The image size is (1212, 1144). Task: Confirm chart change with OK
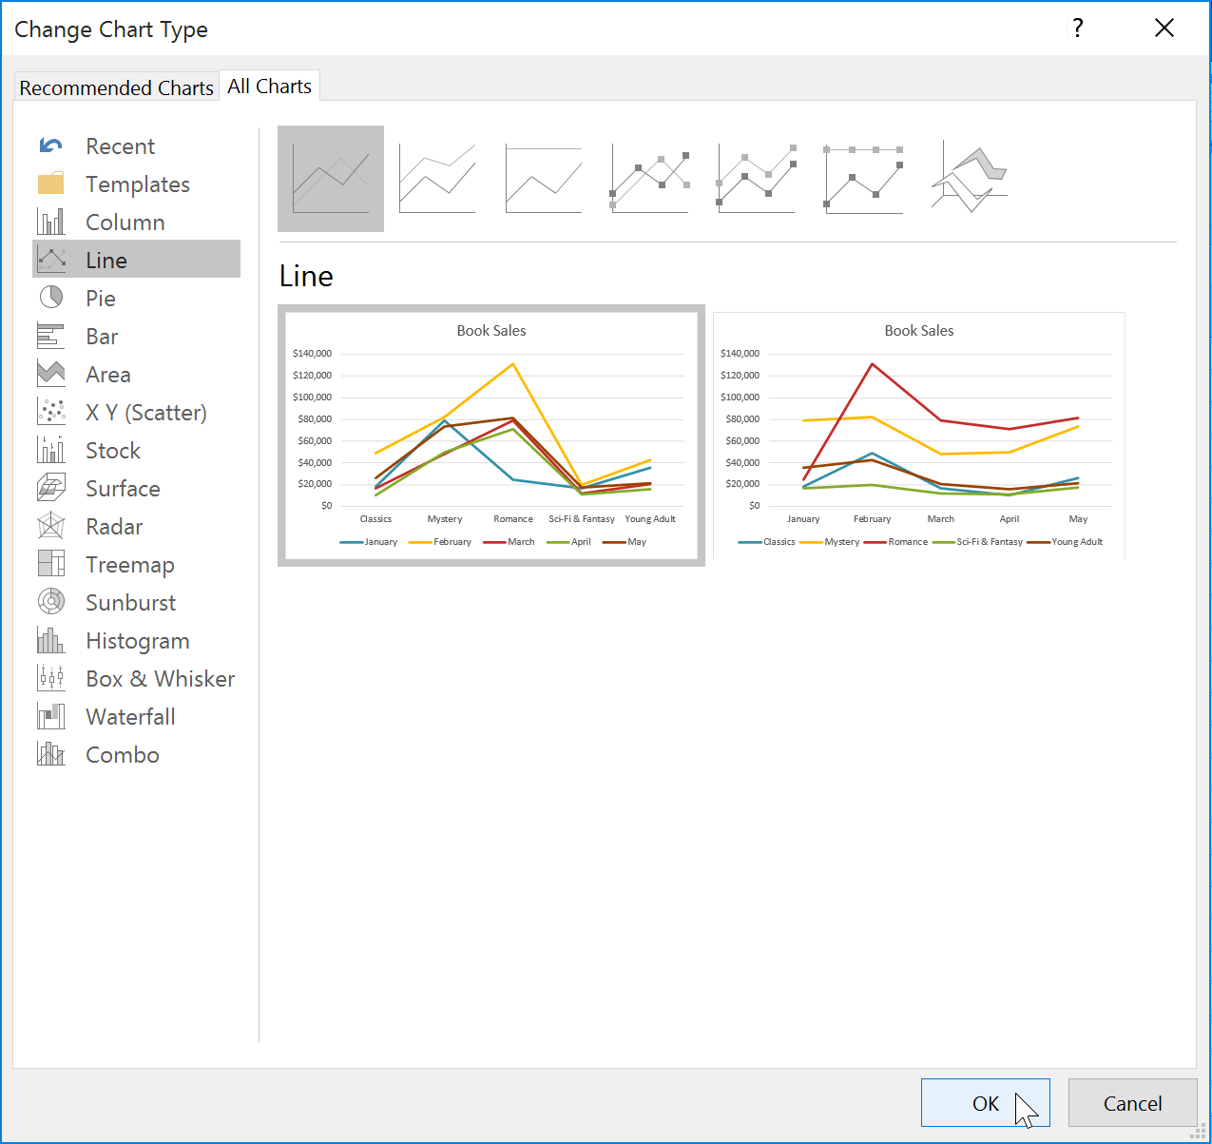[986, 1103]
